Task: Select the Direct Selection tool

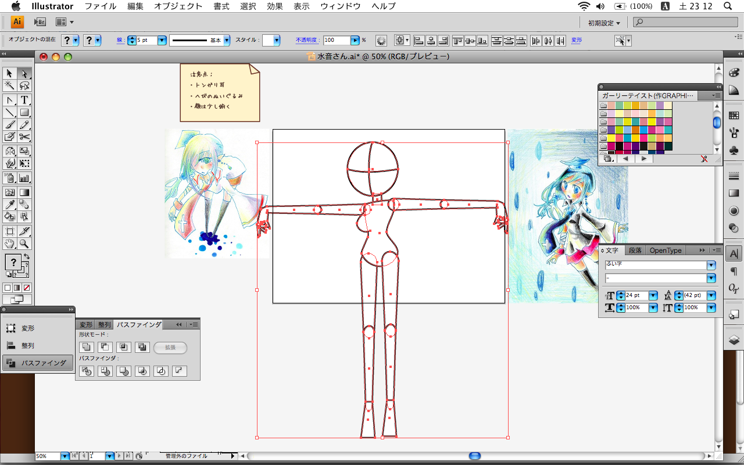Action: (x=24, y=73)
